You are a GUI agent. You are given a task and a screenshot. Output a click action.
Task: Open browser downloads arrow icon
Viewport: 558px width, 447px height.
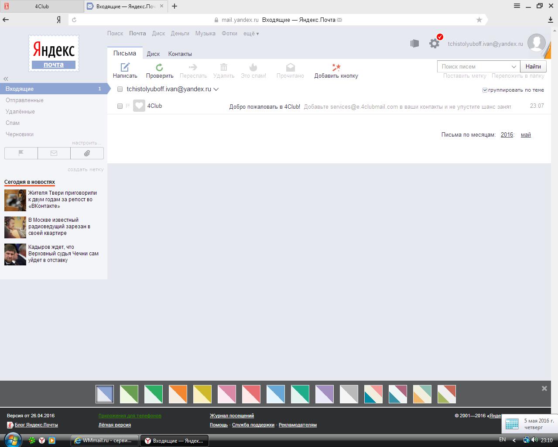pos(551,20)
